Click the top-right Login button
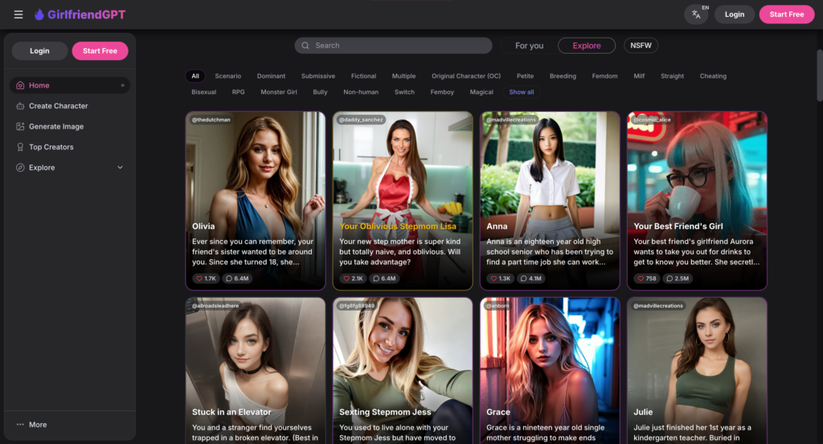This screenshot has width=823, height=444. coord(735,14)
